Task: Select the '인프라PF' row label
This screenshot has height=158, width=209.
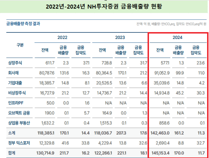Action: (16, 103)
